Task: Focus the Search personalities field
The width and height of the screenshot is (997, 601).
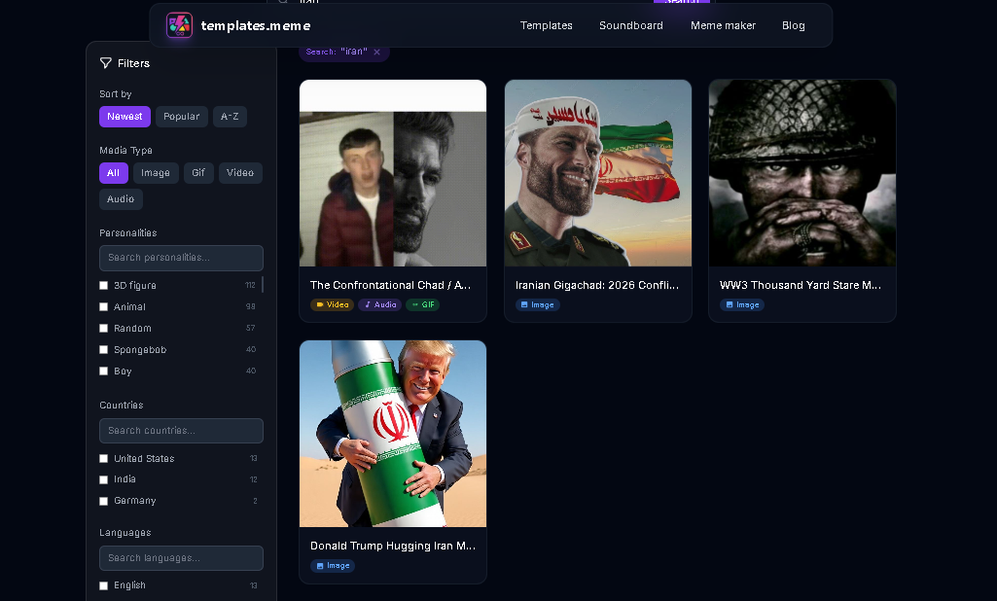Action: (181, 258)
